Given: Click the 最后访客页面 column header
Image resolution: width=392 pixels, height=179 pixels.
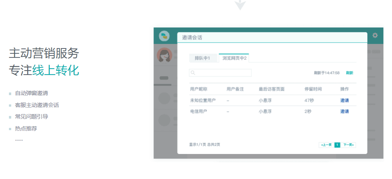Looking at the screenshot, I should [x=272, y=89].
